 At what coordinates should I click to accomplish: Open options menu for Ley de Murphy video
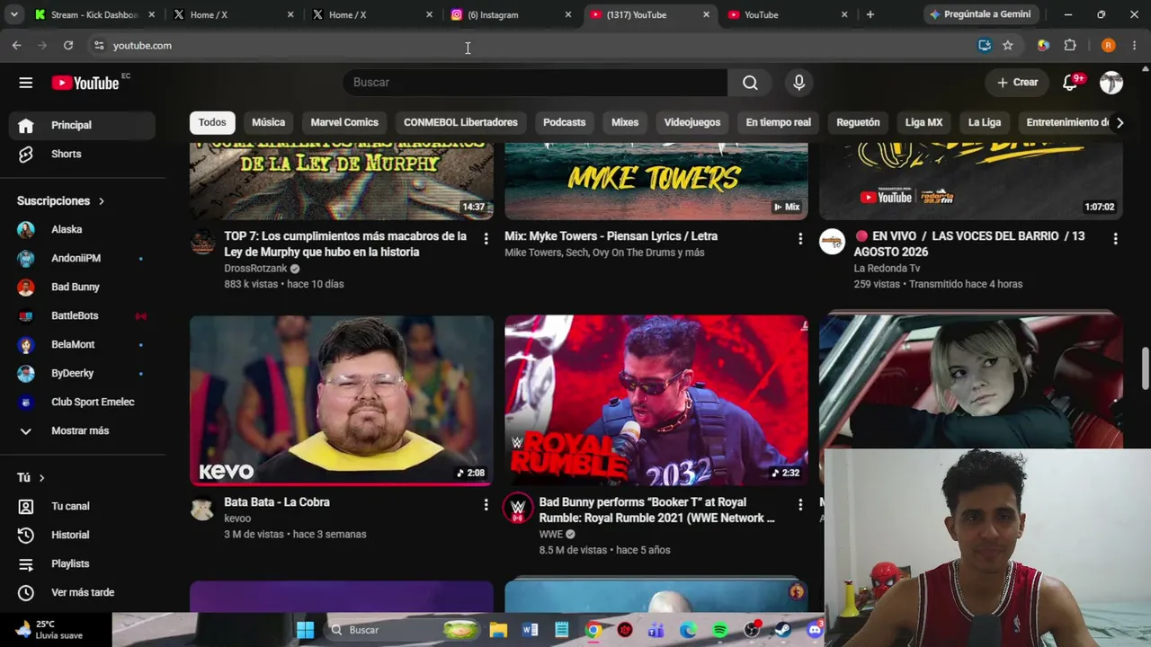(x=486, y=239)
